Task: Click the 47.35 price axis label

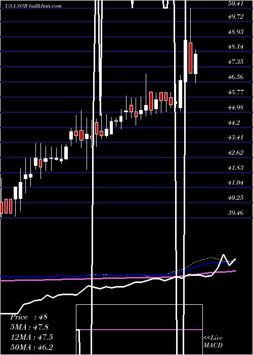Action: (236, 62)
